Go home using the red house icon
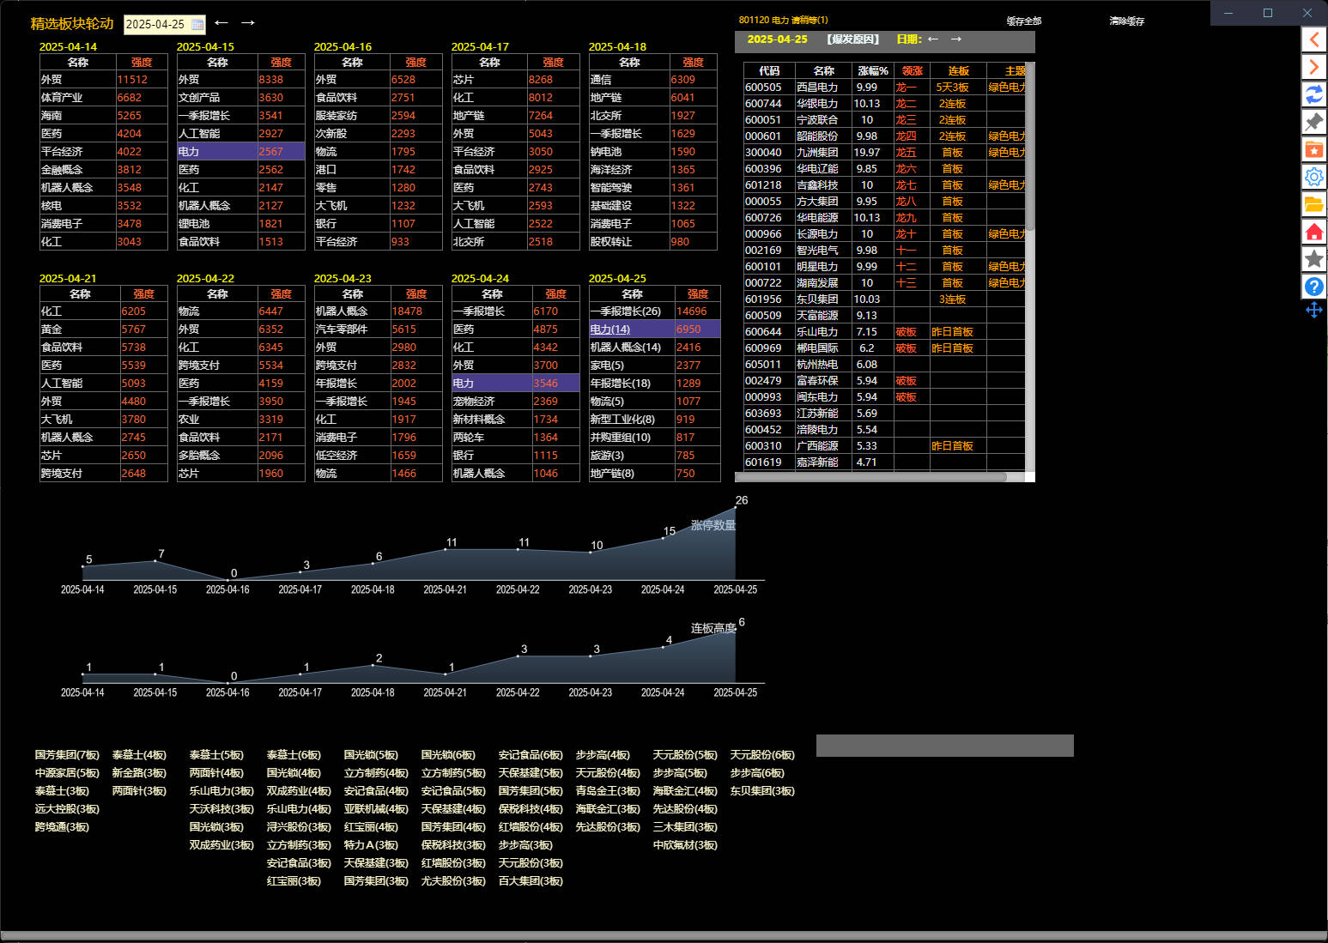 pos(1313,232)
